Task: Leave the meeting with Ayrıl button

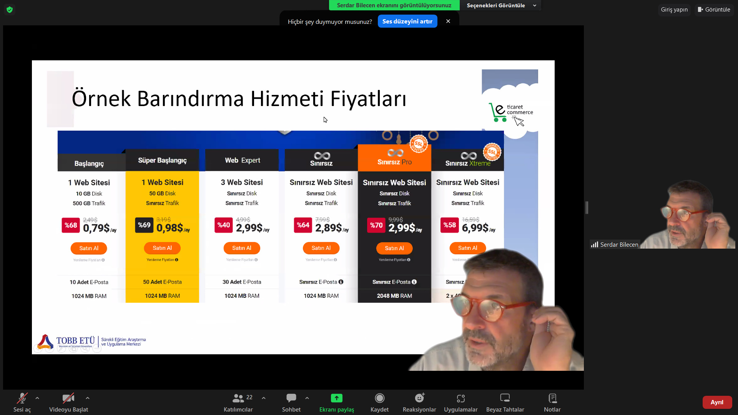Action: point(716,402)
